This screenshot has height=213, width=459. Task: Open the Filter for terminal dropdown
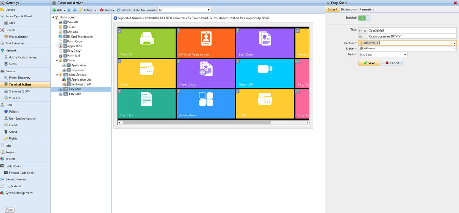(x=184, y=10)
